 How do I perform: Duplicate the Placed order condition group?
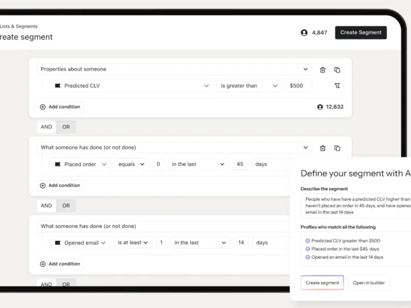[337, 148]
